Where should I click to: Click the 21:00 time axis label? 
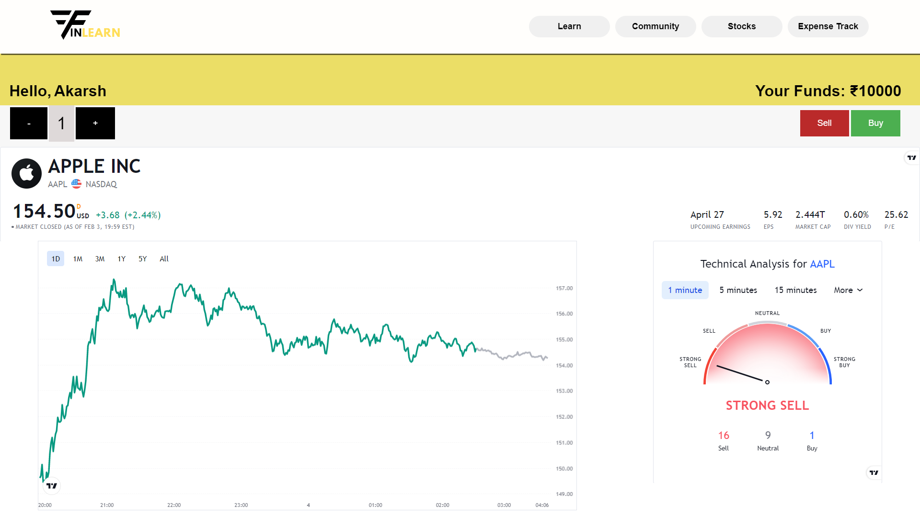(x=107, y=505)
